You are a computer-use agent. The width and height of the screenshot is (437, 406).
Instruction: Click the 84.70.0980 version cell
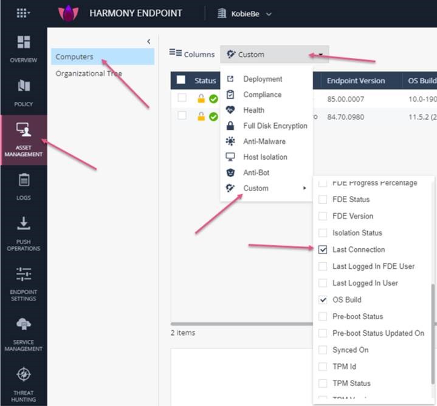coord(346,117)
